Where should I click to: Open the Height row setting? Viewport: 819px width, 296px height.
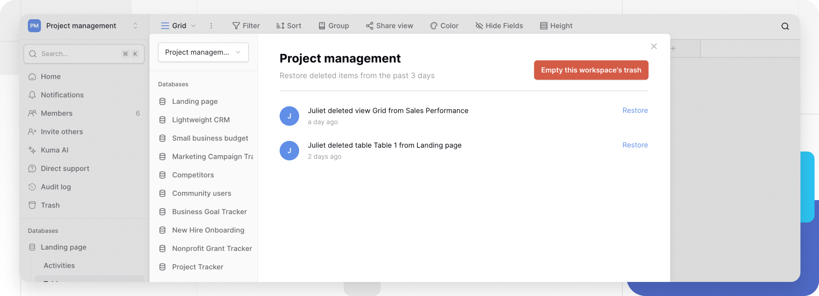click(556, 26)
